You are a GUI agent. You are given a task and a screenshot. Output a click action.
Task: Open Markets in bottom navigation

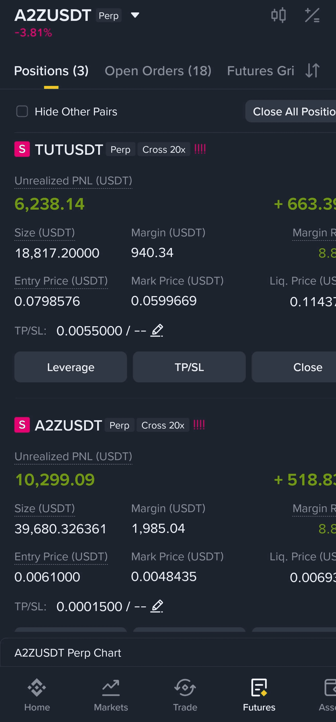point(111,695)
